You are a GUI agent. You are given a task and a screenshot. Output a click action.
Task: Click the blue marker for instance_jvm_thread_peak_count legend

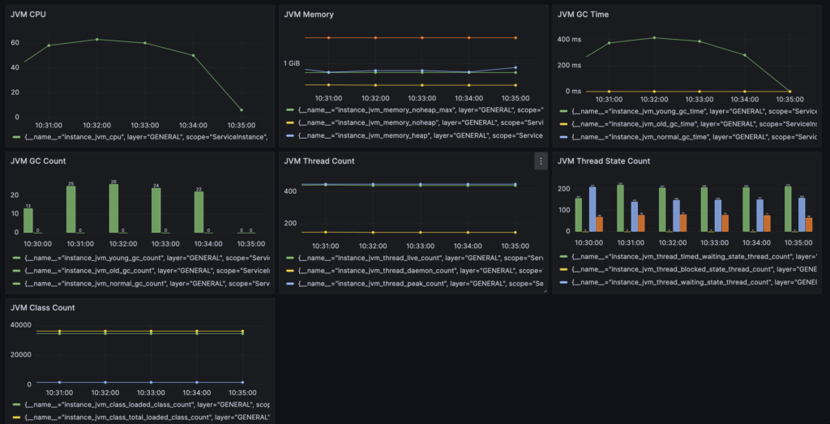tap(290, 284)
